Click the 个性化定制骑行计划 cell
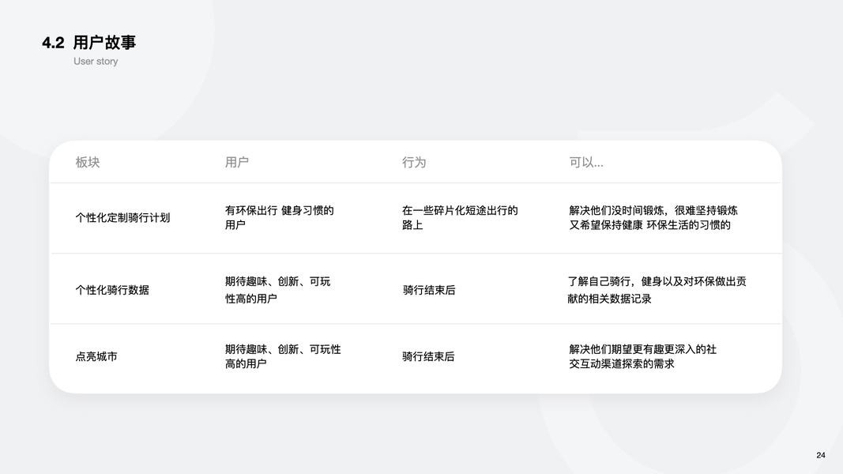The height and width of the screenshot is (474, 843). click(x=122, y=218)
